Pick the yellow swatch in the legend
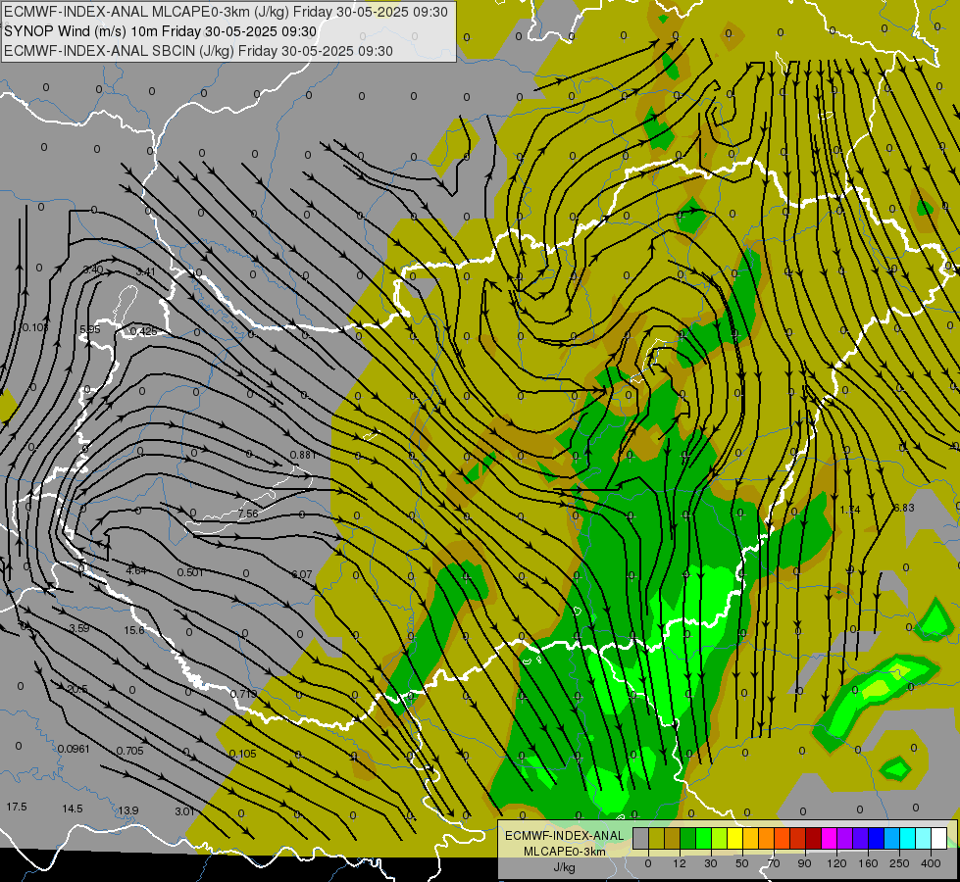This screenshot has width=960, height=882. click(x=734, y=838)
